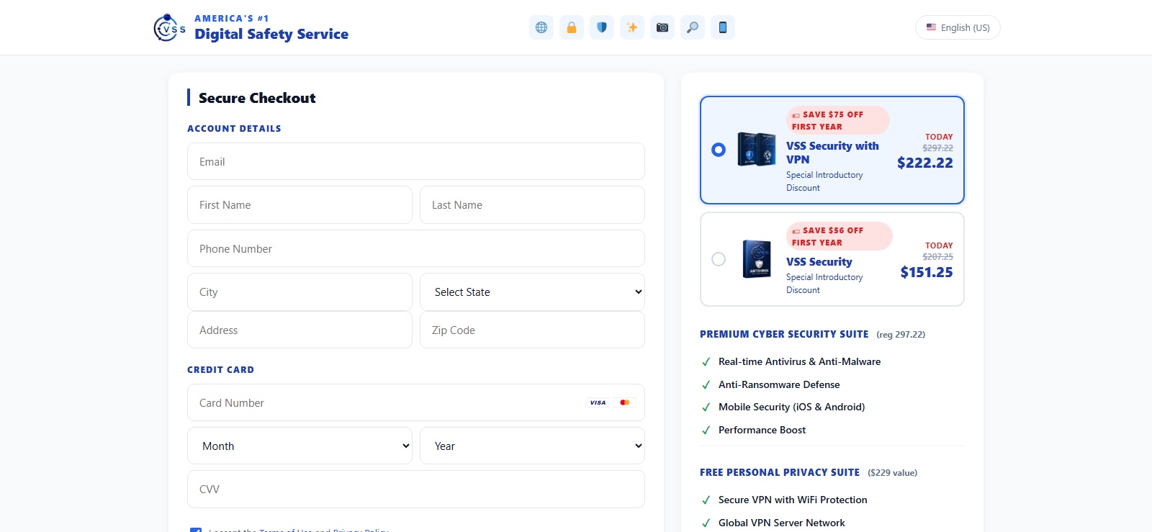
Task: Click the Mastercard icon
Action: point(625,402)
